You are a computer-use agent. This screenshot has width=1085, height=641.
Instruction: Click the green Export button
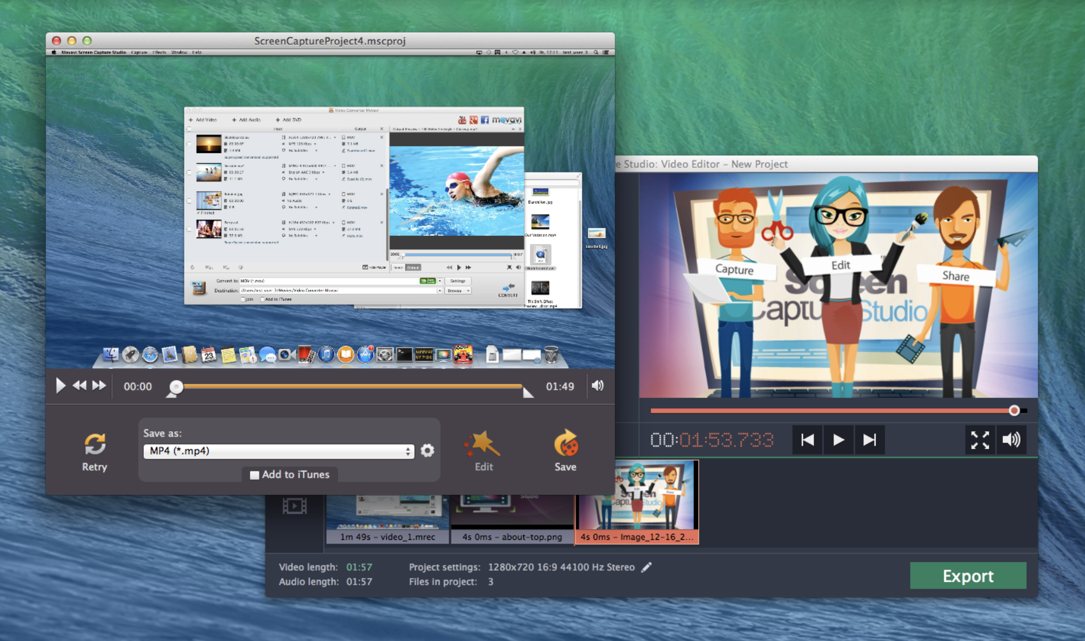click(968, 576)
